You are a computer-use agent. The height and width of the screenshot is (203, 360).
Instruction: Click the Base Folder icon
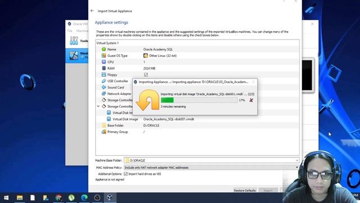[103, 125]
